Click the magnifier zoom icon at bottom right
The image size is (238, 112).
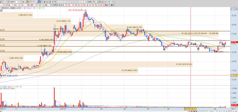click(231, 111)
